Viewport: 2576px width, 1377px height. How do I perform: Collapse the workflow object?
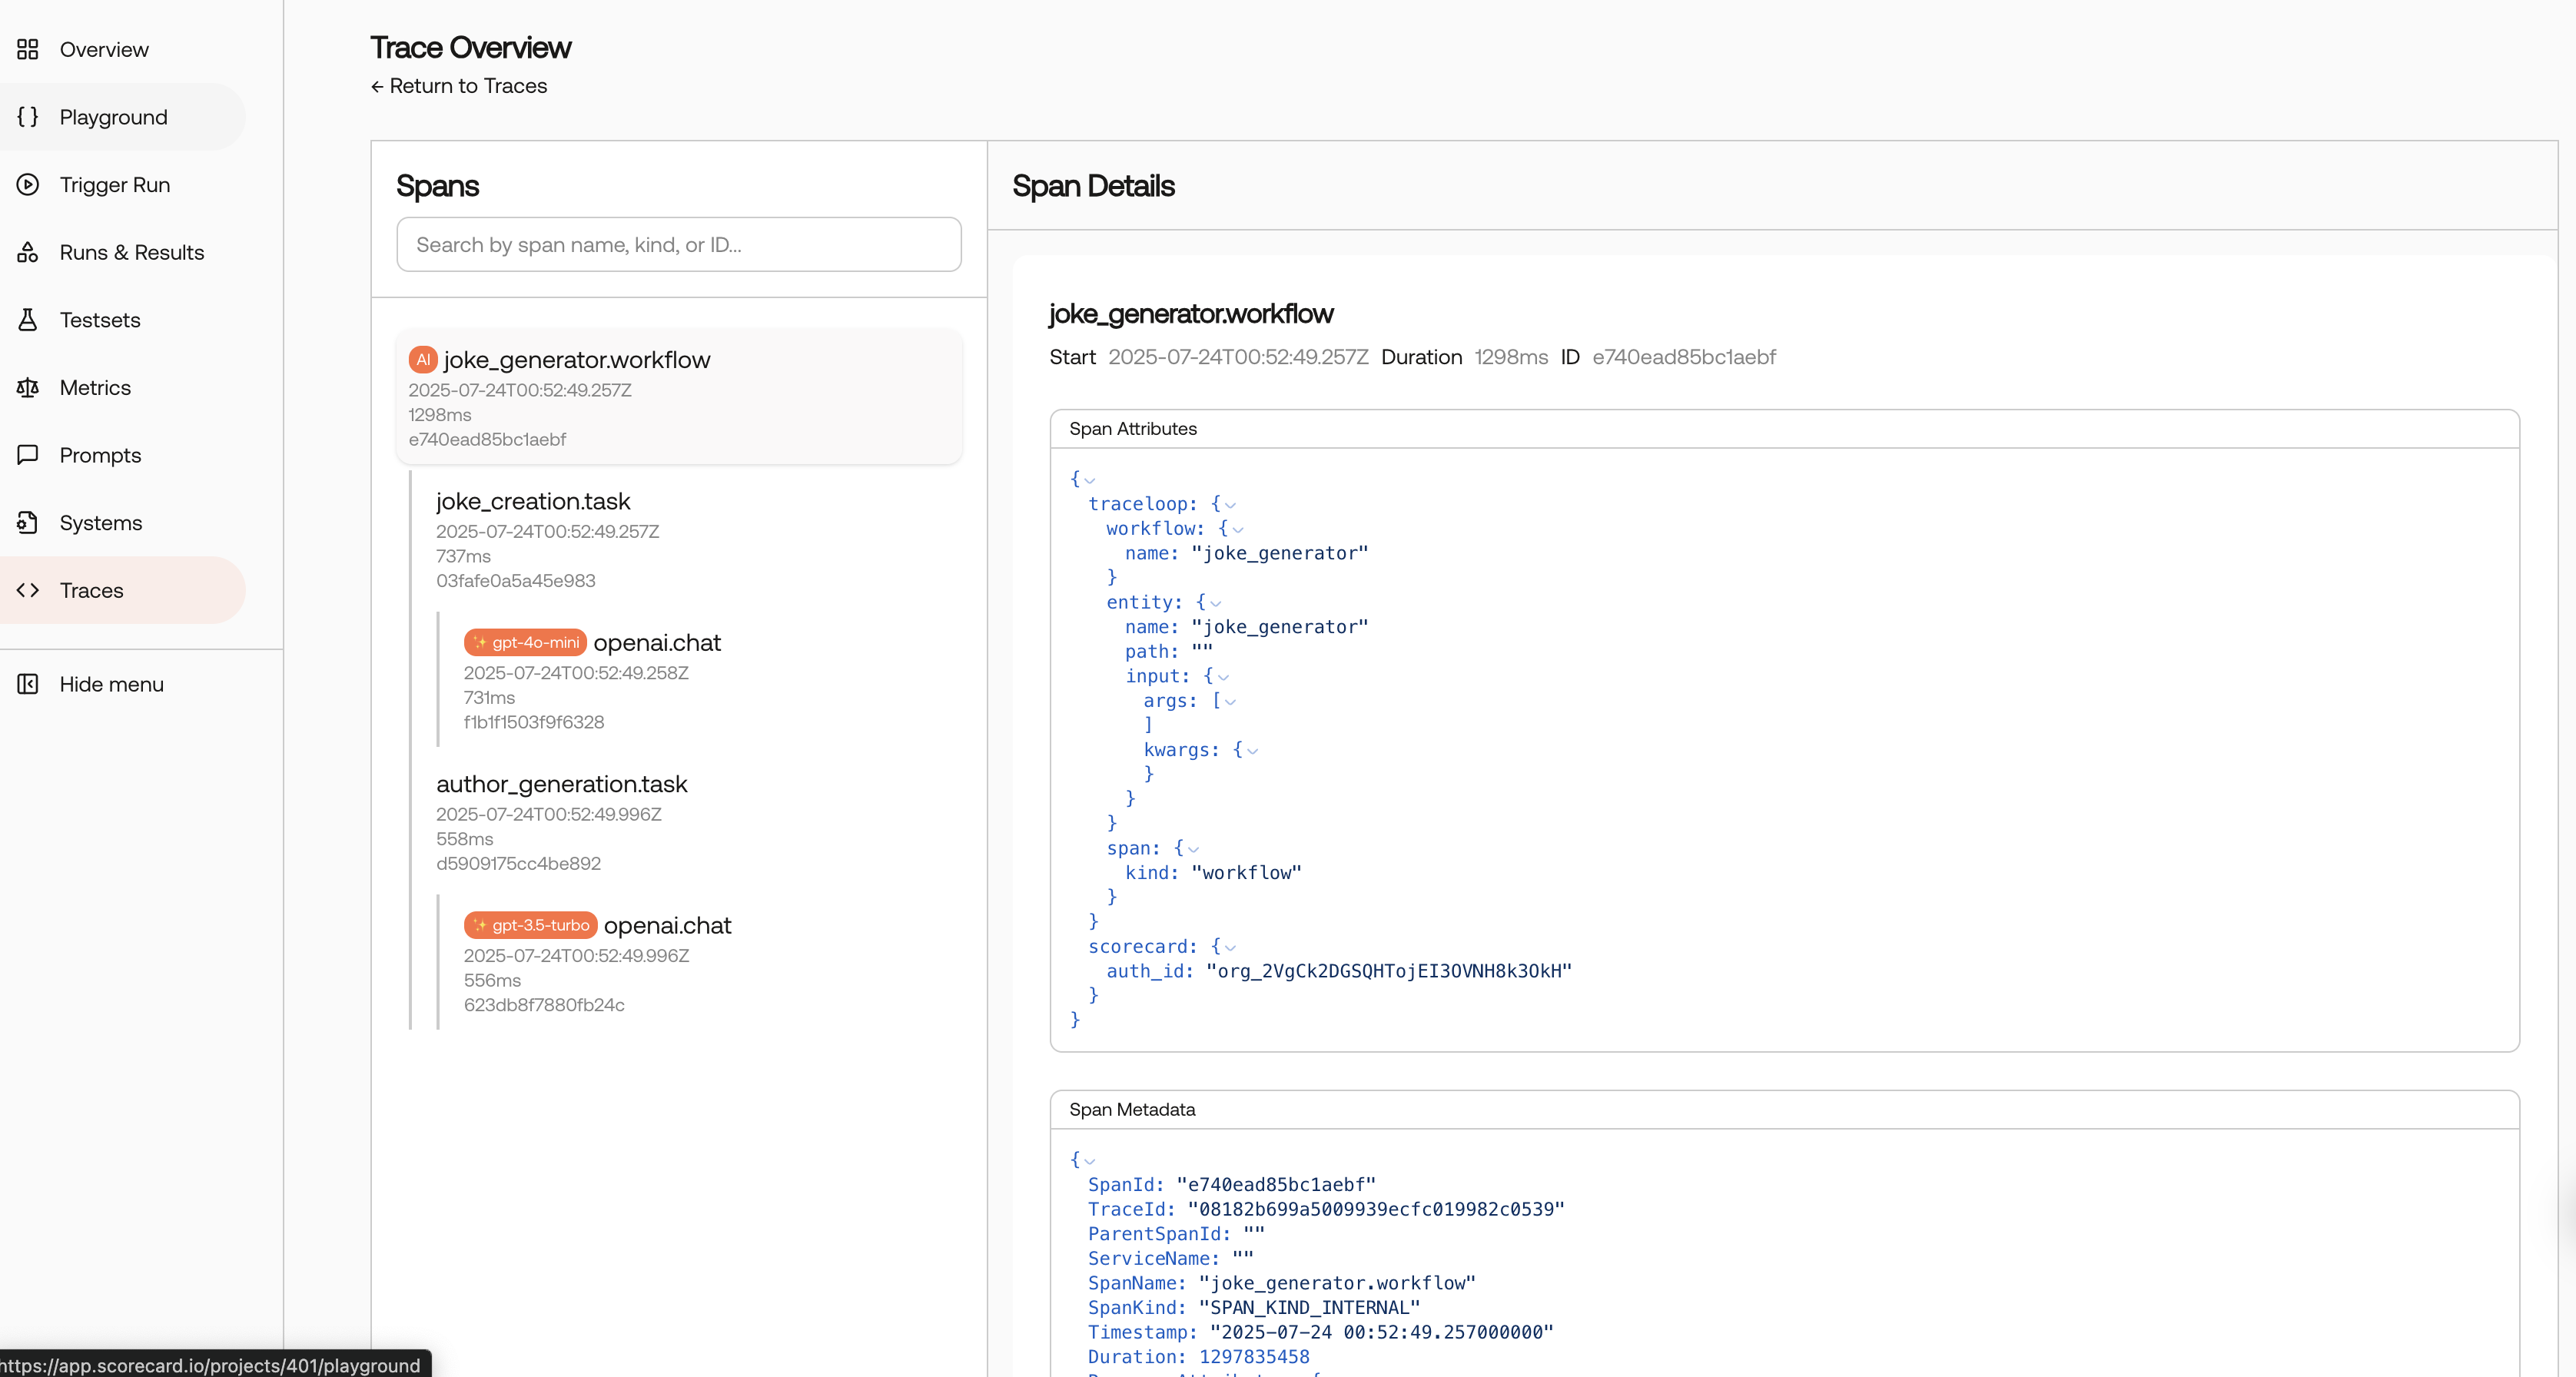pyautogui.click(x=1238, y=530)
